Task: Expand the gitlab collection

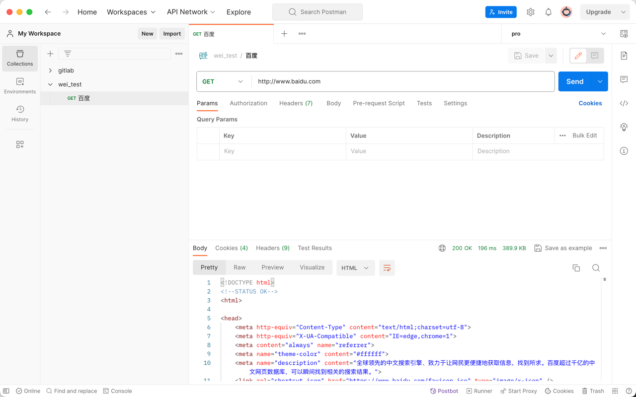Action: [50, 70]
